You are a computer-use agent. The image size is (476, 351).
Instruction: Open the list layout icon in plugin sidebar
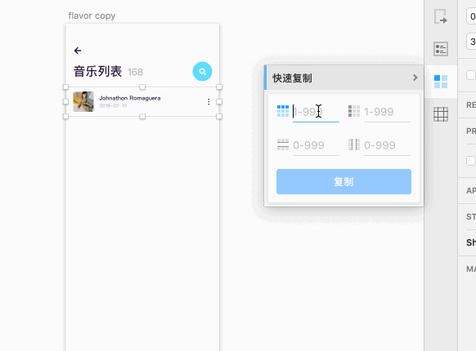(x=441, y=49)
